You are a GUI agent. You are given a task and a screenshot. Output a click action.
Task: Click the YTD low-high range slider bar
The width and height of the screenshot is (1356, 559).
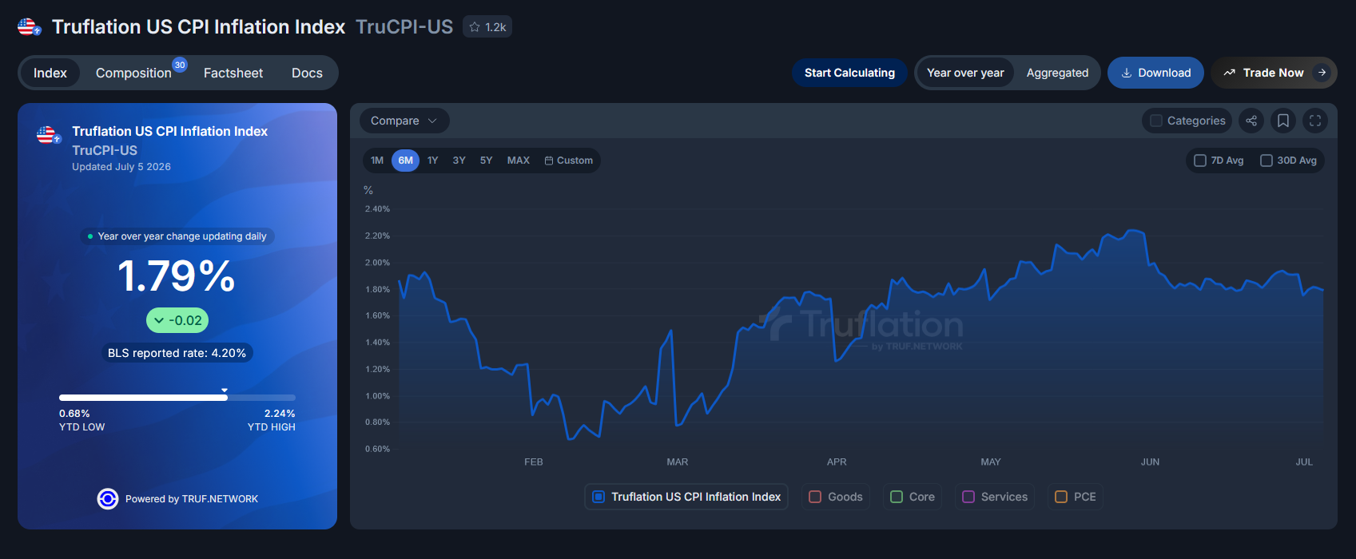click(x=177, y=398)
